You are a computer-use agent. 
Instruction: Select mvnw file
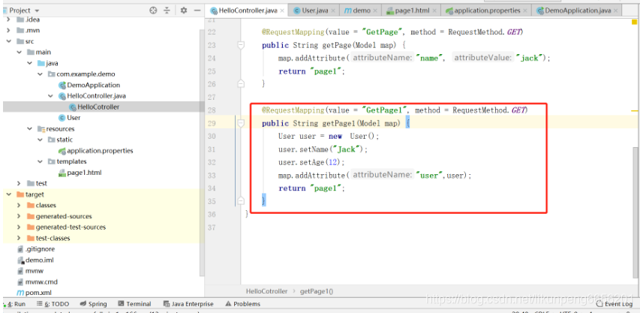click(x=30, y=270)
